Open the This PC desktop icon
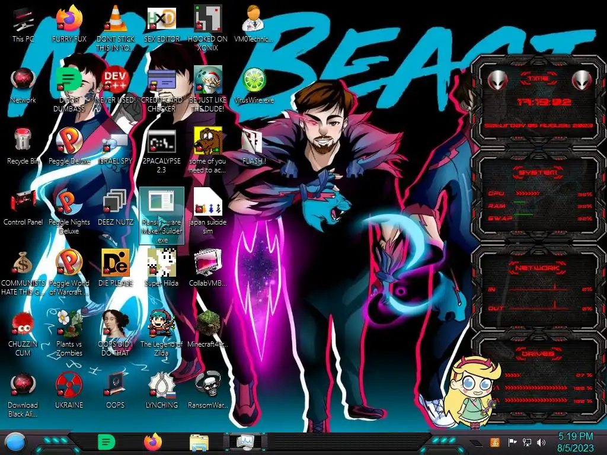Viewport: 607px width, 455px height. point(23,20)
